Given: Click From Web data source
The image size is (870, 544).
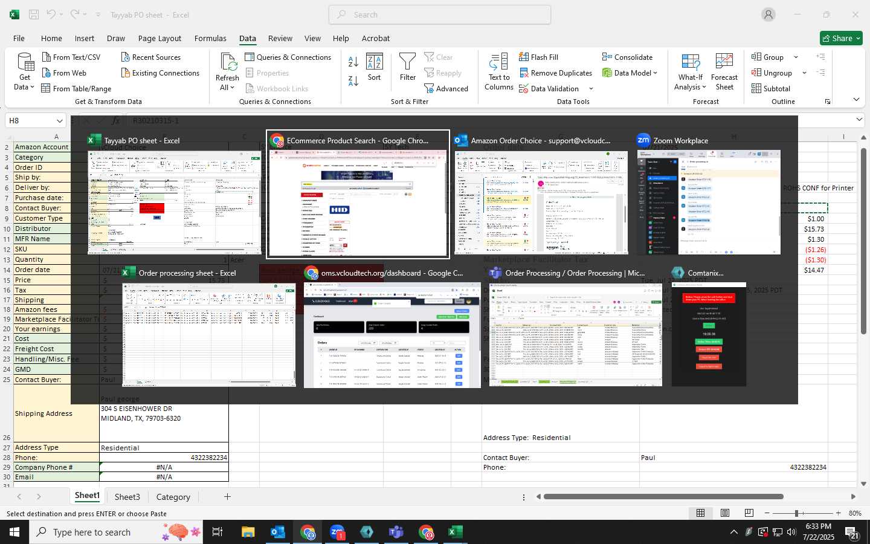Looking at the screenshot, I should pyautogui.click(x=64, y=73).
